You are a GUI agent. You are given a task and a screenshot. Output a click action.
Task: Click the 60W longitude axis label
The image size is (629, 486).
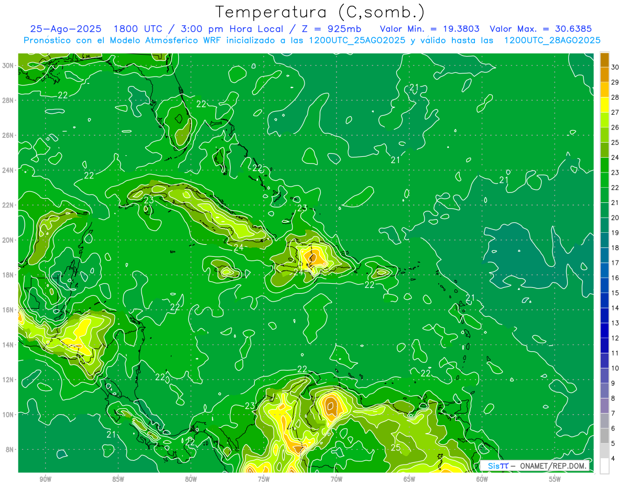pyautogui.click(x=482, y=479)
